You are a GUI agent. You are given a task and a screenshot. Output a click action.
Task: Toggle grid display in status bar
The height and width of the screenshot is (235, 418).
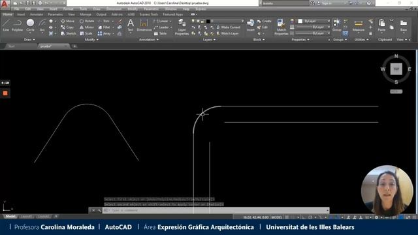click(287, 217)
